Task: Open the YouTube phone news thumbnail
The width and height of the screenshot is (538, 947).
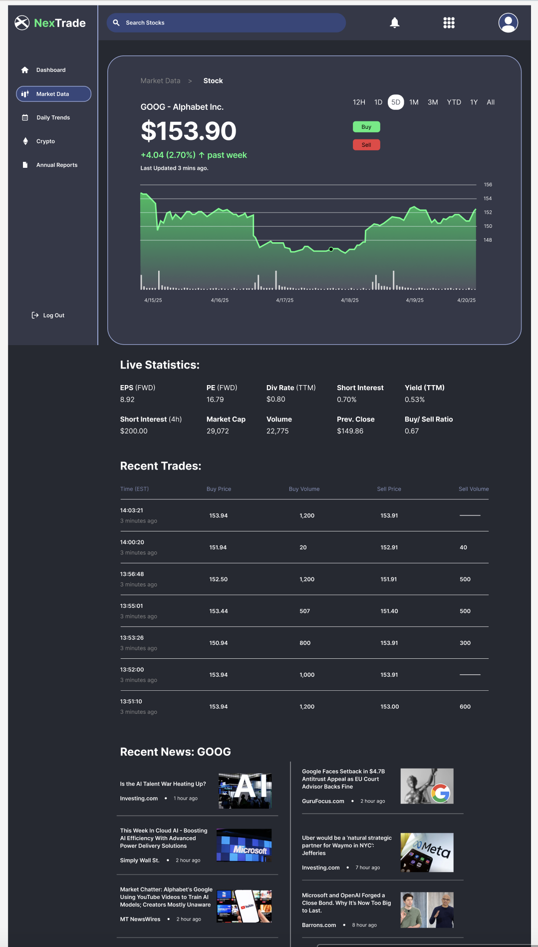Action: click(x=244, y=906)
